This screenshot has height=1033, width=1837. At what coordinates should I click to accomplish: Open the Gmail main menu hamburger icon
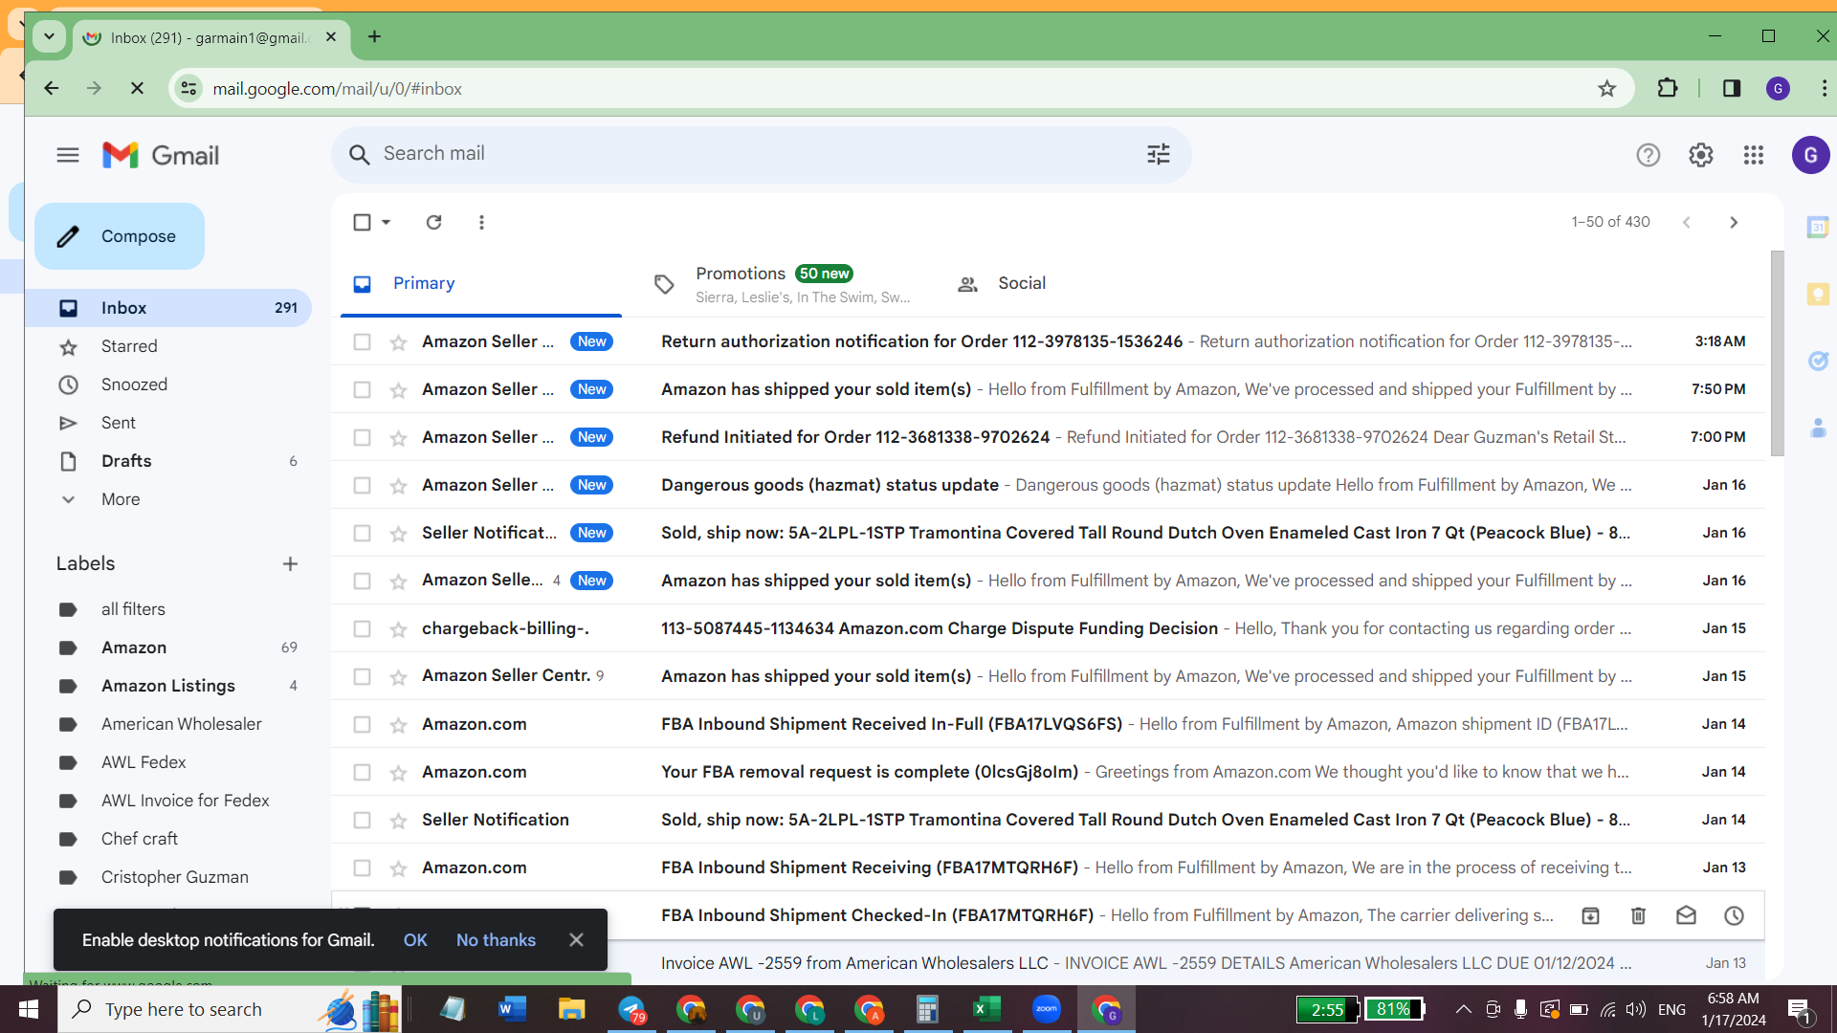(68, 155)
